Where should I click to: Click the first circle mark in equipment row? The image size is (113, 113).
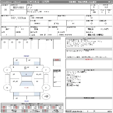pyautogui.click(x=5, y=42)
